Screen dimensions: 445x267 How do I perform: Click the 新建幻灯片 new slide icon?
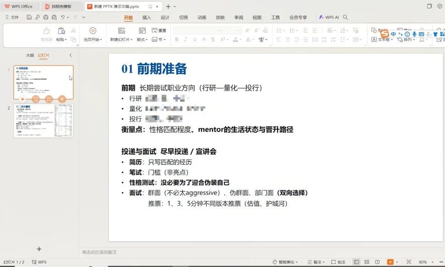[x=122, y=31]
